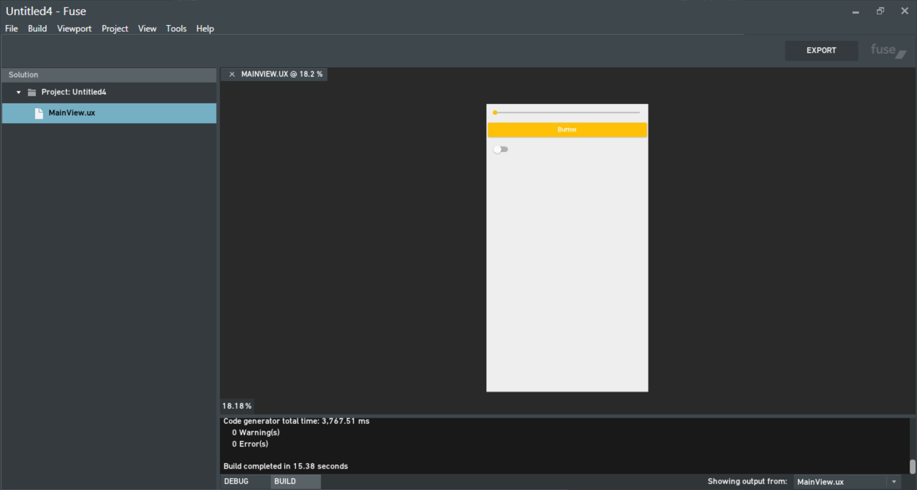The image size is (917, 490).
Task: Click the file icon beside MainView.ux
Action: [x=39, y=113]
